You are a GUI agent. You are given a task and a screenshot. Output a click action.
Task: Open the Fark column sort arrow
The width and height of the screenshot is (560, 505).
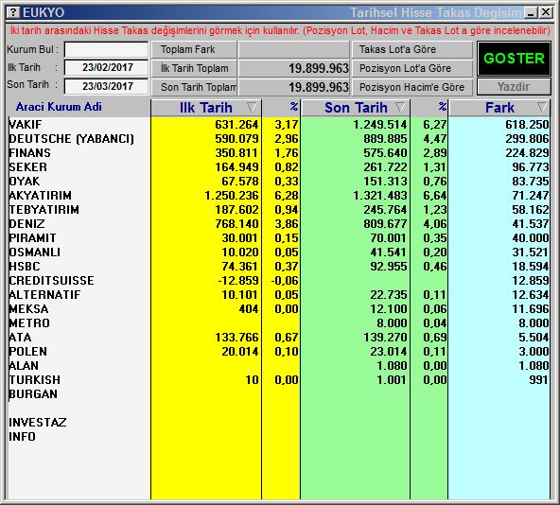(x=543, y=107)
